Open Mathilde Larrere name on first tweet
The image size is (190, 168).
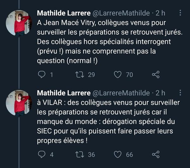[x=63, y=13]
